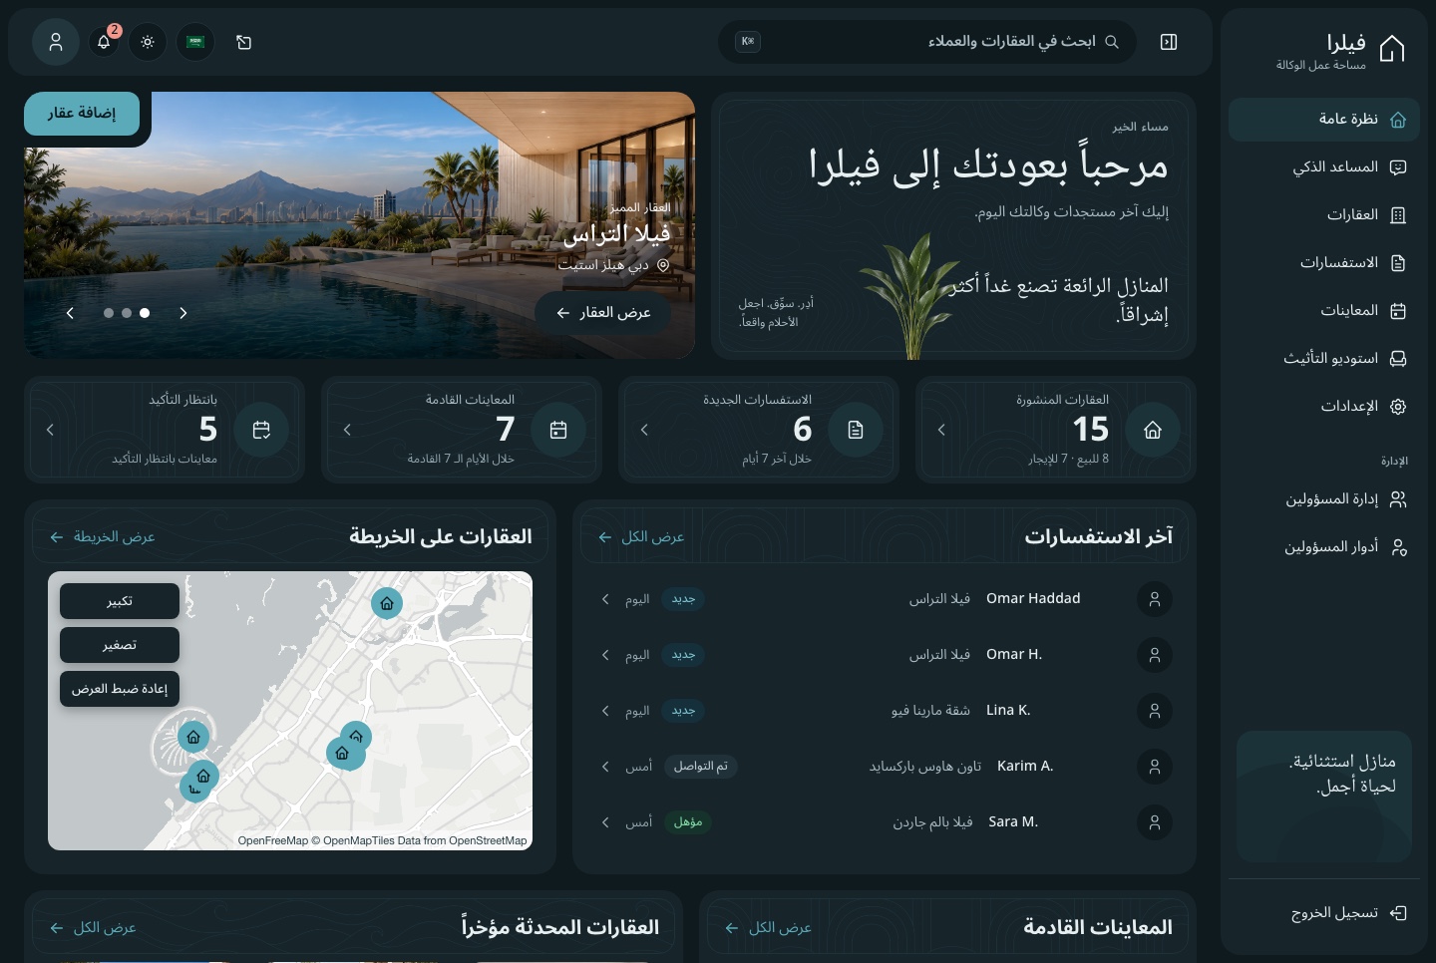Screen dimensions: 1436x963
Task: Open the Karim A. inquiry row chevron
Action: pos(605,767)
